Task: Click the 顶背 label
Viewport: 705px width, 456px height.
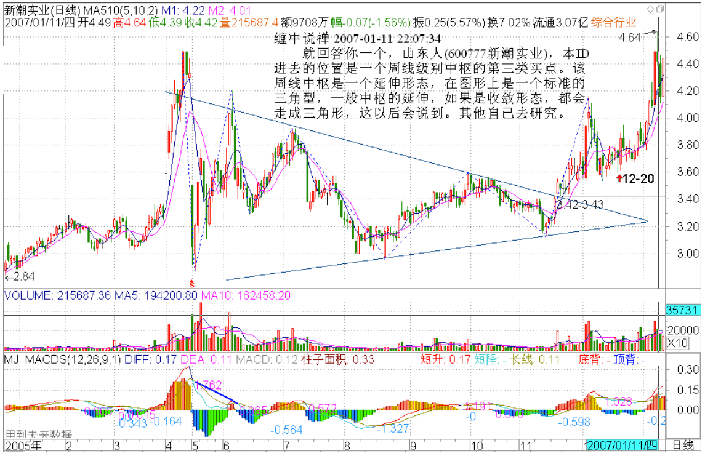Action: pos(625,359)
